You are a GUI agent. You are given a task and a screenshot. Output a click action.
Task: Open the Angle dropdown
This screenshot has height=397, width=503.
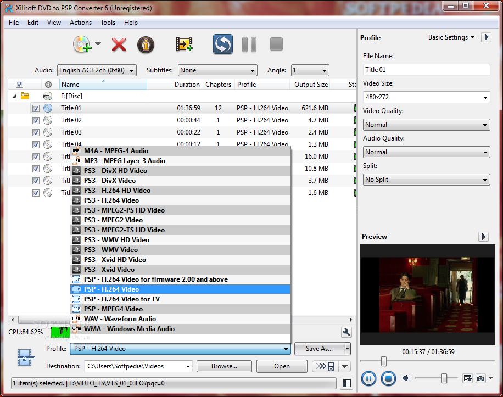click(x=310, y=70)
